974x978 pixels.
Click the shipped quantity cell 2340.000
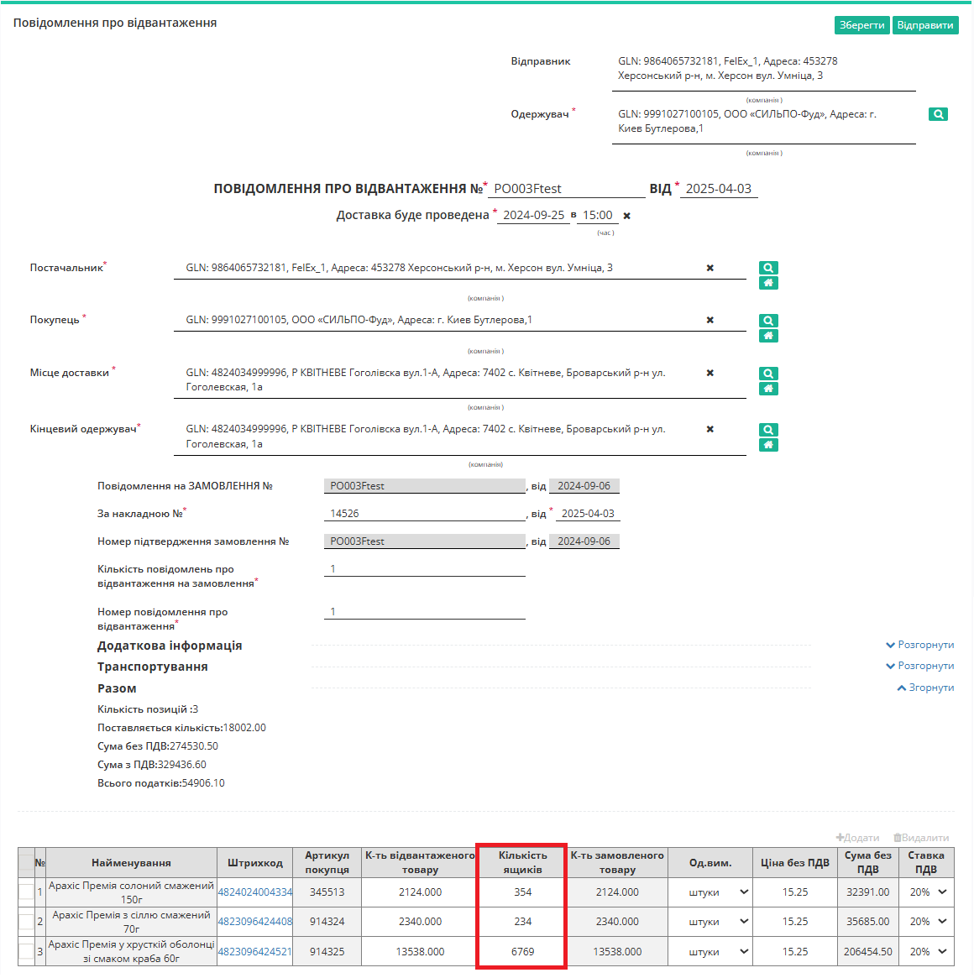(x=420, y=922)
